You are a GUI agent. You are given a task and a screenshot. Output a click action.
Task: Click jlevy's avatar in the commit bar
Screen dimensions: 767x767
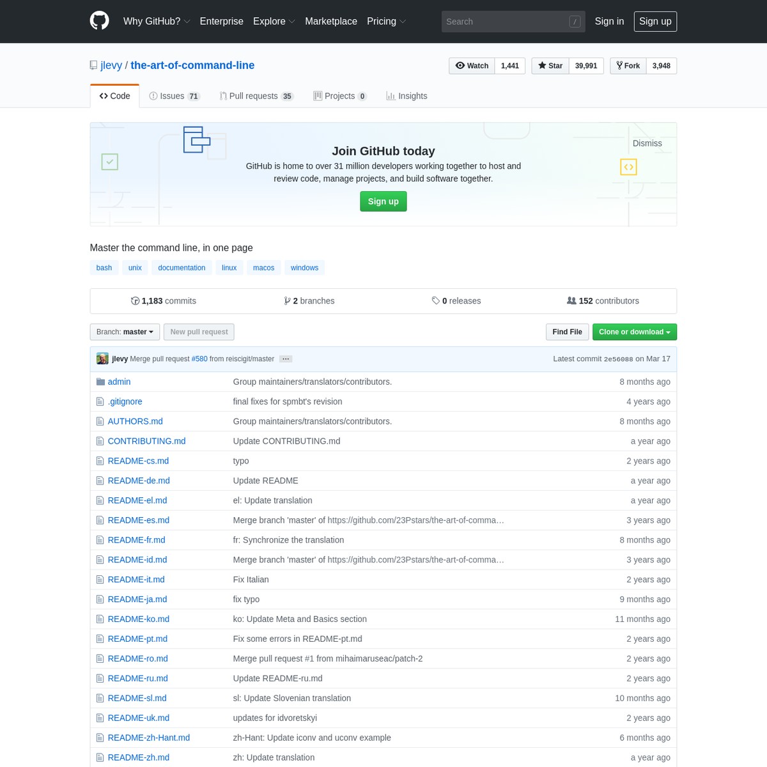[x=102, y=359]
